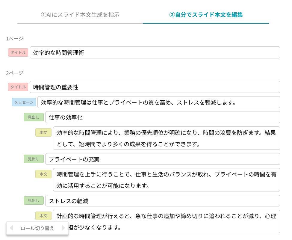Click the 見出し badge next to ストレスの軽減
Screen dimensions: 292x240
coord(33,201)
